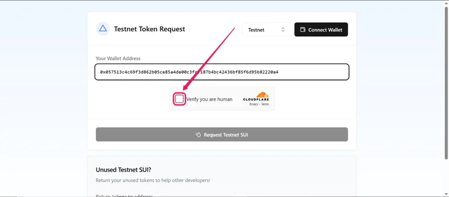Tick the Verify you are human checkbox
Image resolution: width=449 pixels, height=197 pixels.
pyautogui.click(x=179, y=99)
